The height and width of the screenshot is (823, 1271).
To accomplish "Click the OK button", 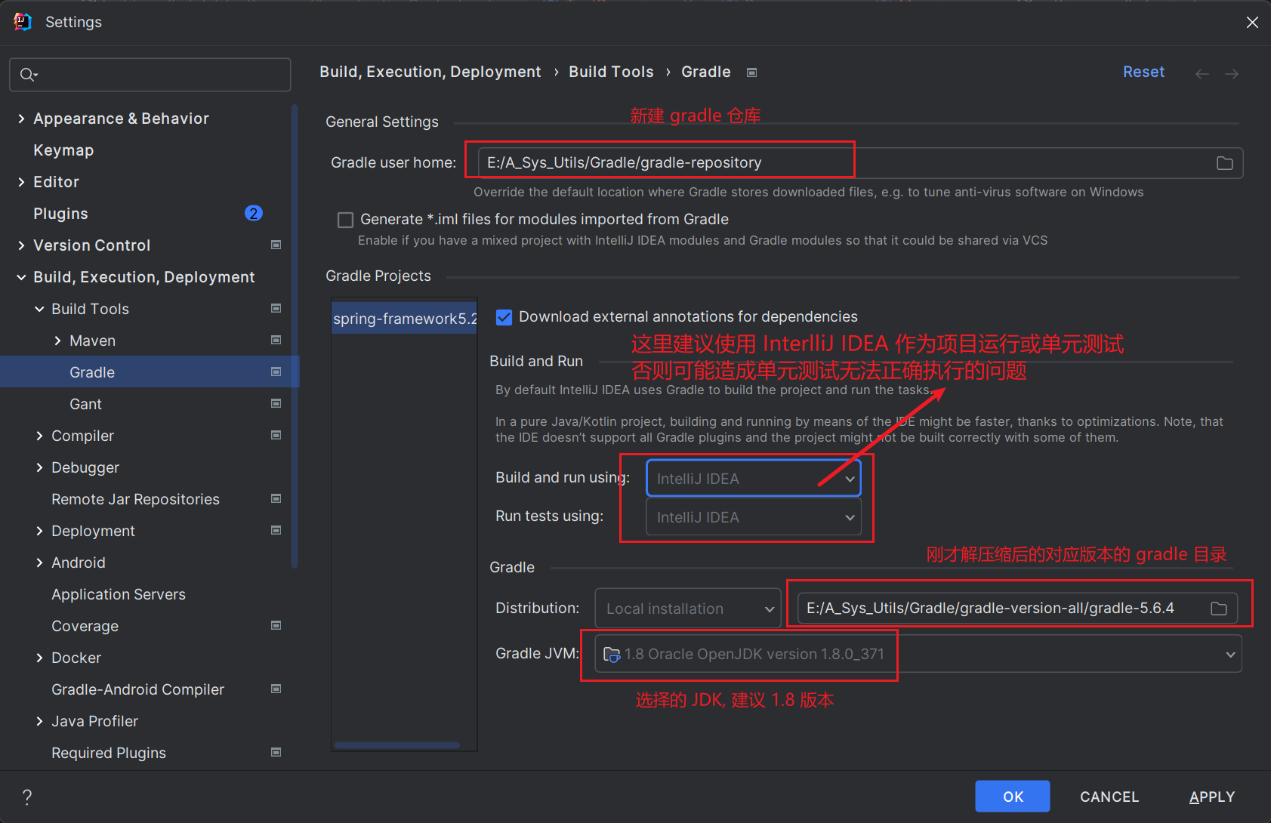I will click(1013, 797).
